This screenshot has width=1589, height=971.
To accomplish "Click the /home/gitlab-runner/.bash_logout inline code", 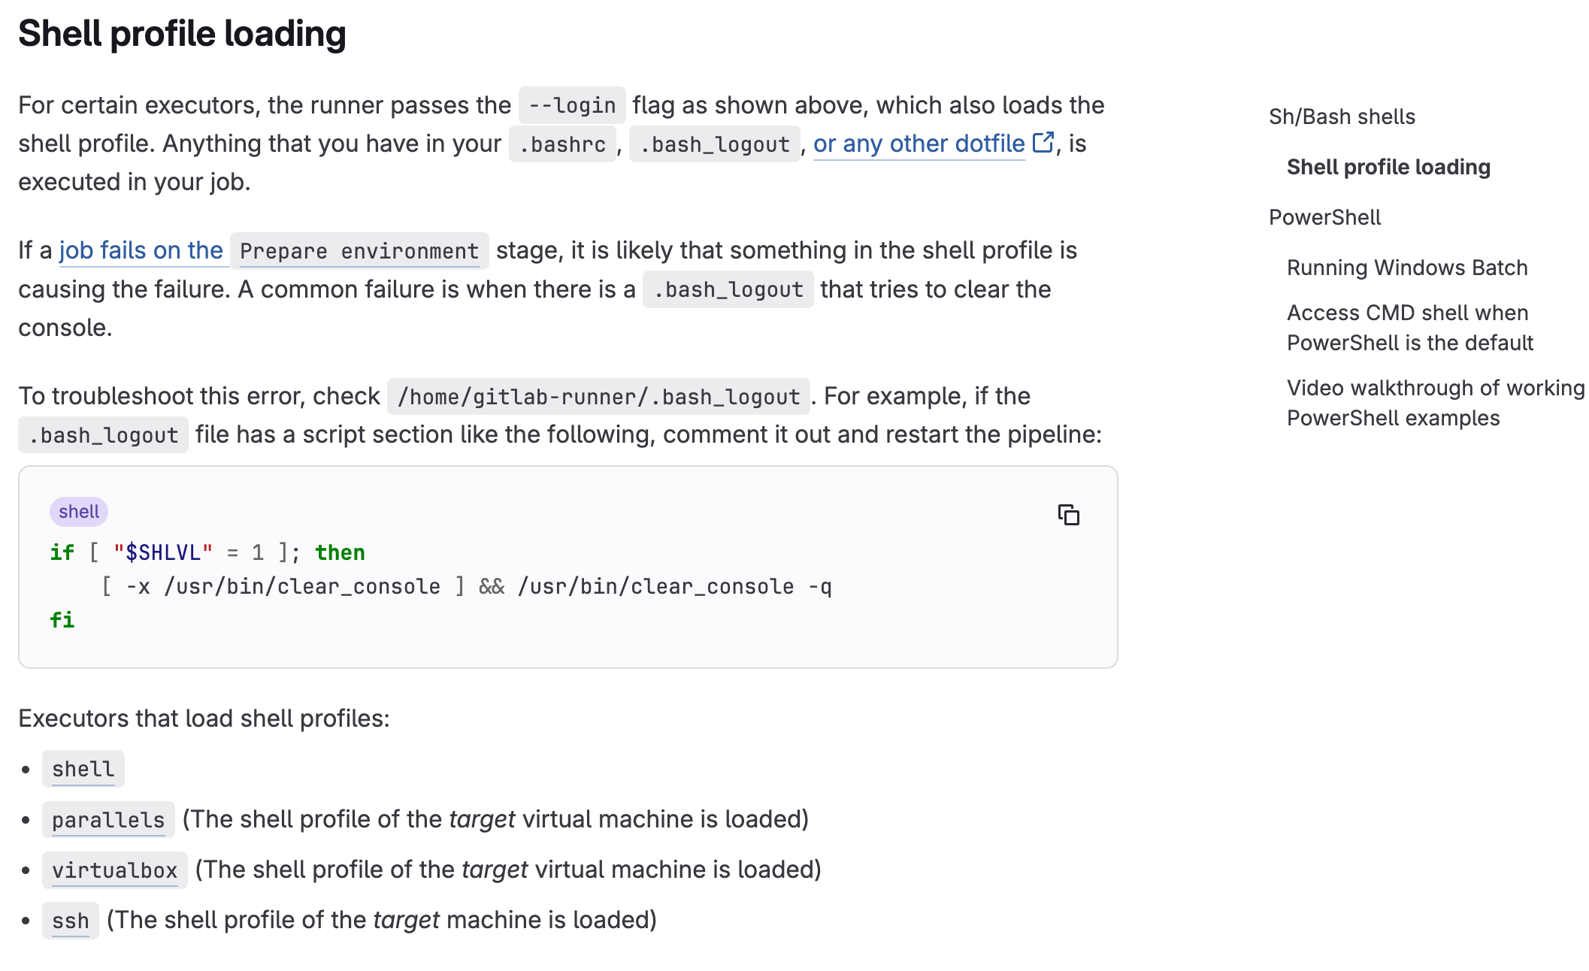I will 598,396.
